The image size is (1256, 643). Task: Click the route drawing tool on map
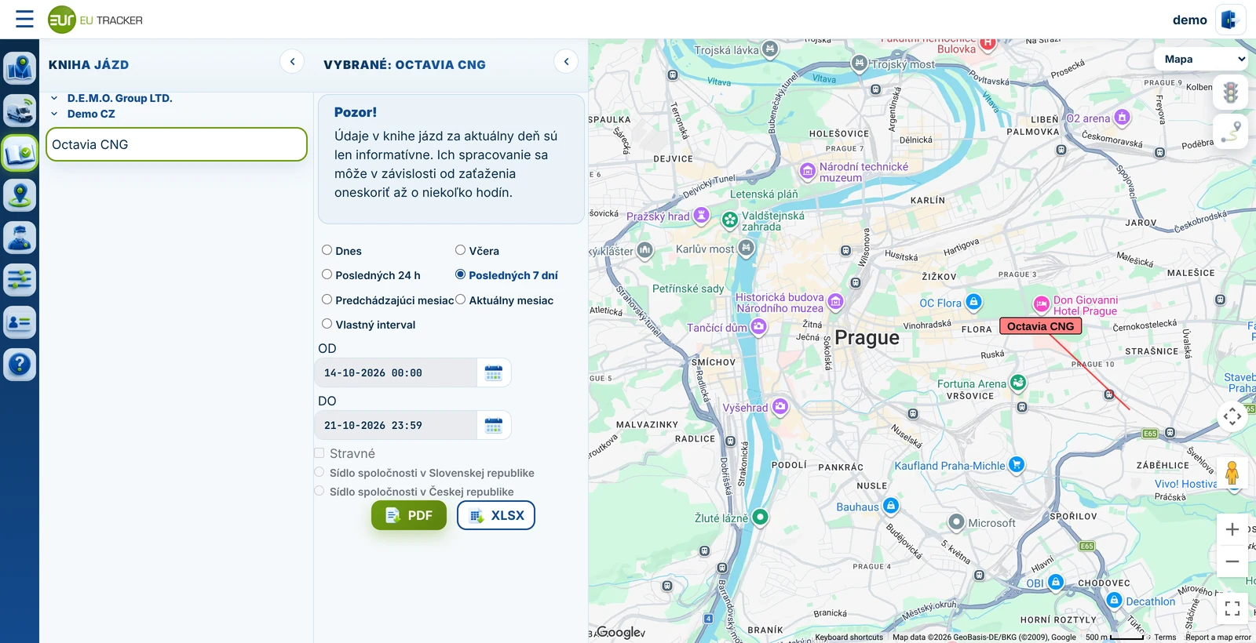(1231, 132)
